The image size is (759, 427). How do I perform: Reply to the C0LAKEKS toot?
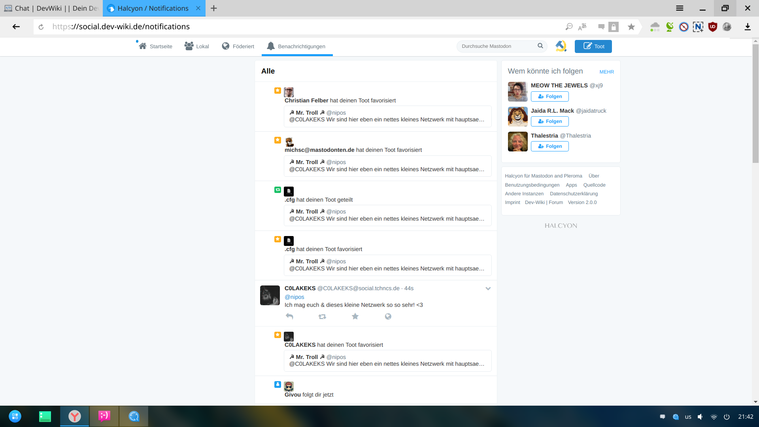tap(289, 316)
